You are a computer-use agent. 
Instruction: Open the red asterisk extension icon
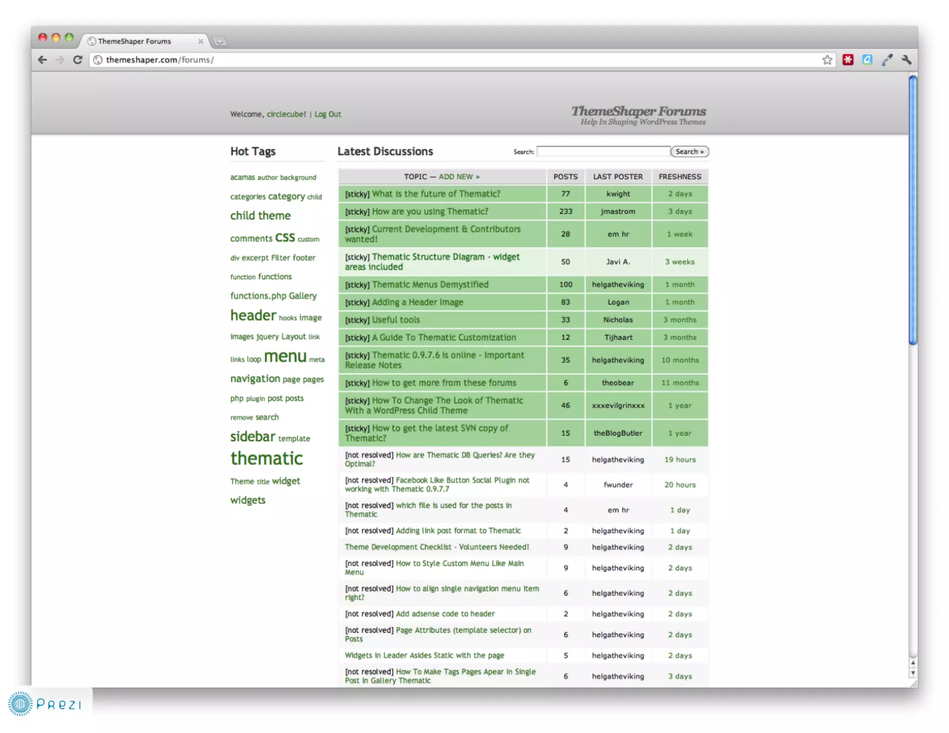(848, 60)
